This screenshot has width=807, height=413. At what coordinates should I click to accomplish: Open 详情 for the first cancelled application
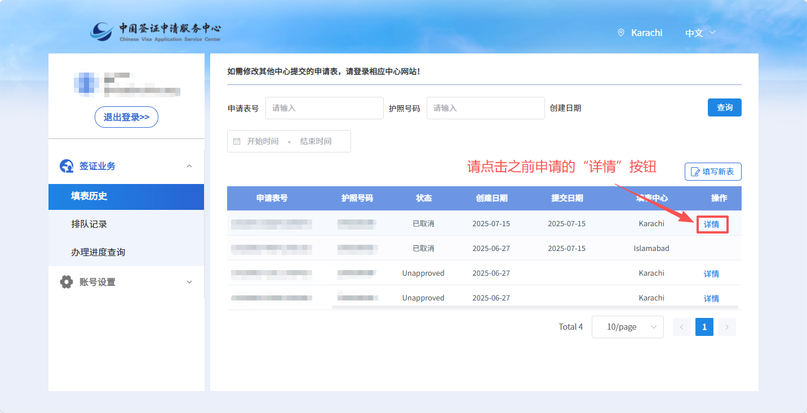(711, 225)
